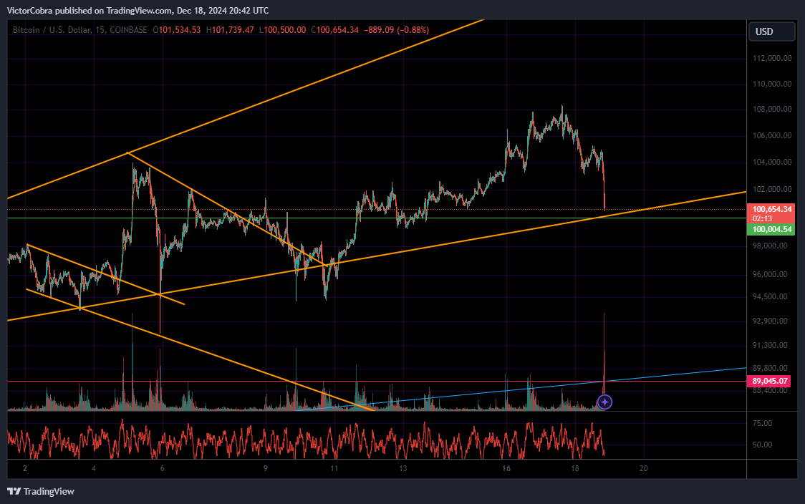Click the high value H101,739.47
805x504 pixels.
point(230,30)
